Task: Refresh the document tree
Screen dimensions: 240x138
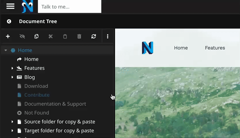Action: click(x=94, y=36)
